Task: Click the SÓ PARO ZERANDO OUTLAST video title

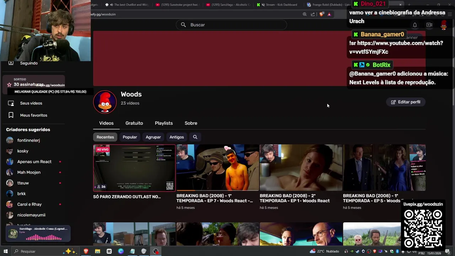Action: coord(127,197)
